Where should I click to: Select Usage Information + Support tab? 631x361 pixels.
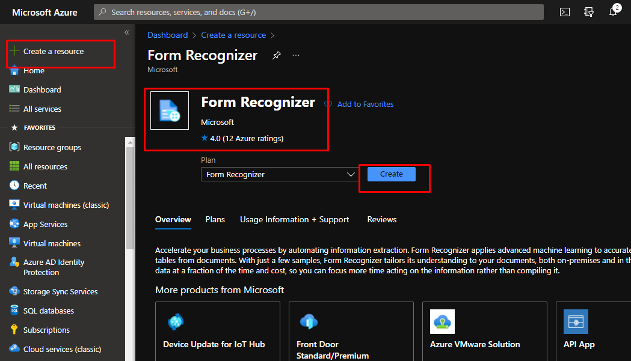click(294, 219)
